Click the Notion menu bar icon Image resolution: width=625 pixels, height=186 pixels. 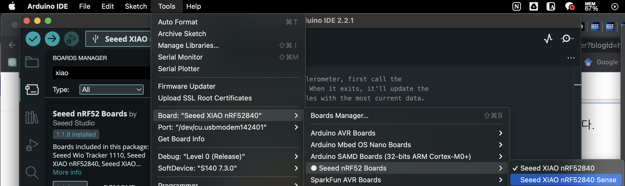click(x=517, y=6)
